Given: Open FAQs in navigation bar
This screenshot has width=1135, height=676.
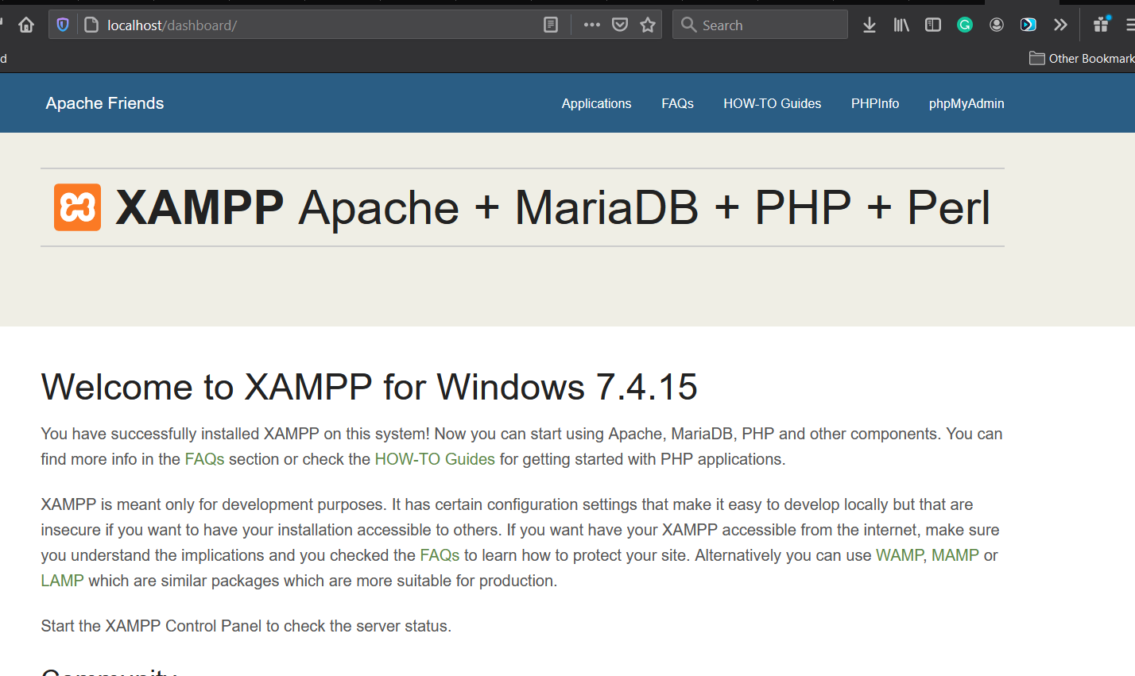Looking at the screenshot, I should coord(677,103).
